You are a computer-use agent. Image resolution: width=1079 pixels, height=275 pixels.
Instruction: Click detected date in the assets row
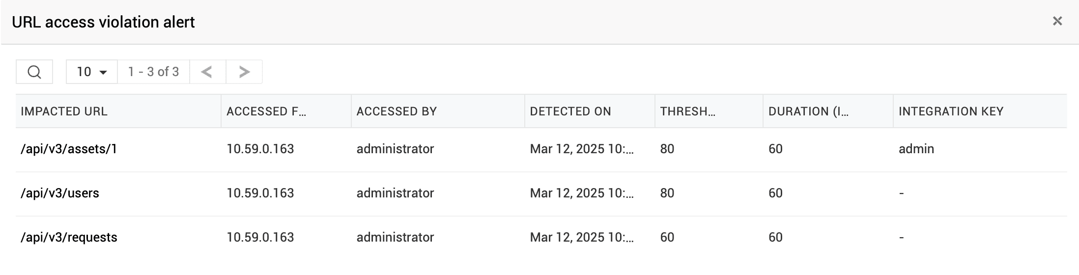click(582, 149)
